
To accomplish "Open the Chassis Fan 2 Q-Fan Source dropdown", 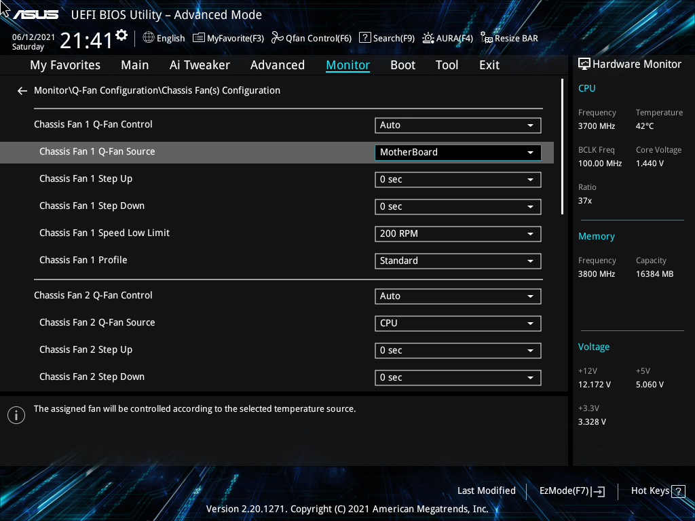I will click(457, 324).
